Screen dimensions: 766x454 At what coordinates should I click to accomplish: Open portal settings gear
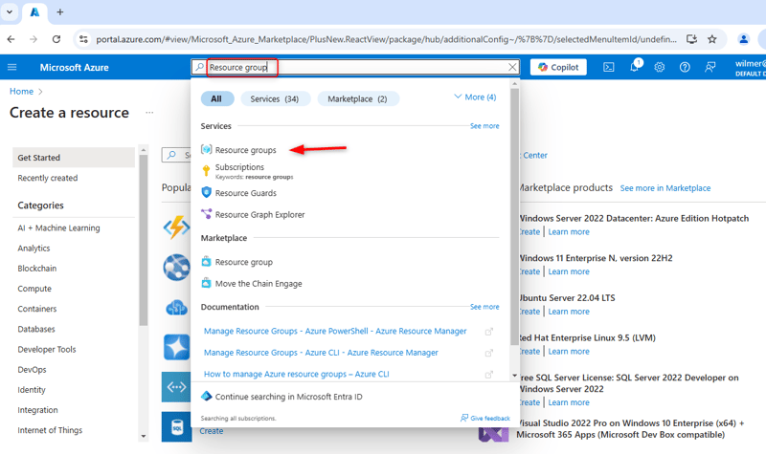660,67
